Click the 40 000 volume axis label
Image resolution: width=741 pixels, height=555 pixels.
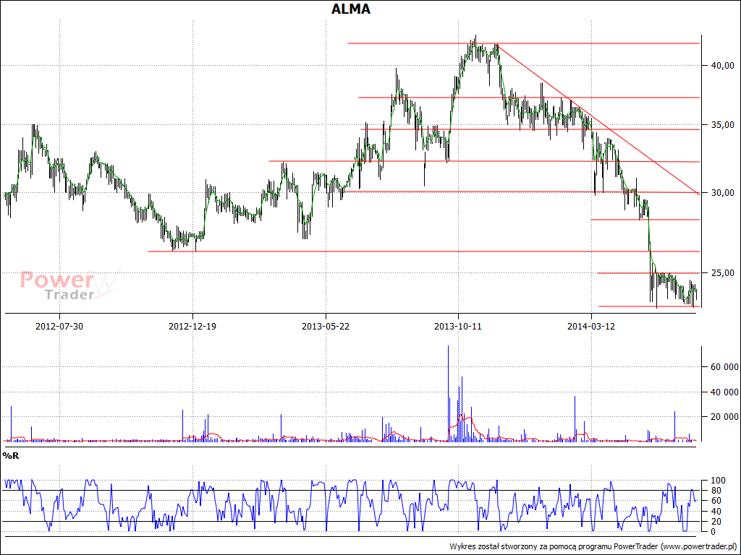coord(723,392)
